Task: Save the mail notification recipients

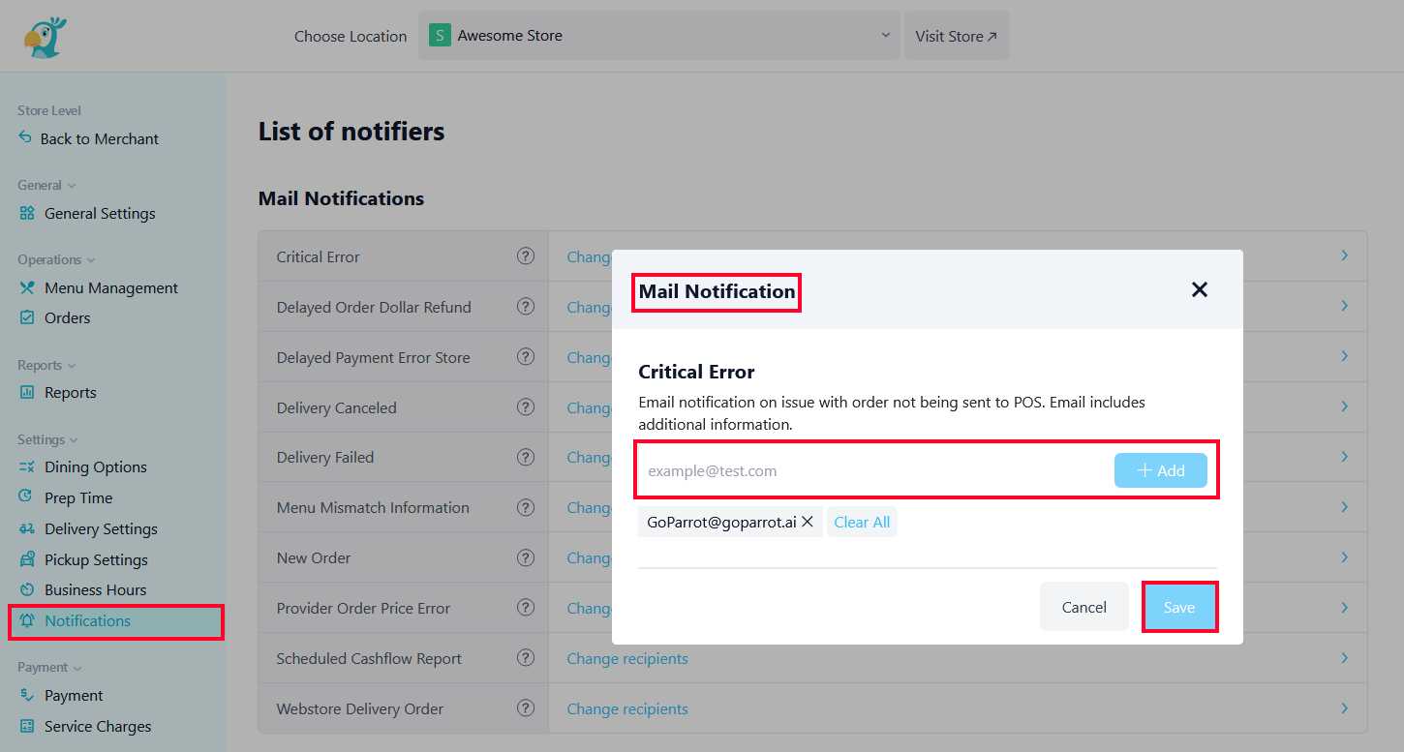Action: pos(1179,607)
